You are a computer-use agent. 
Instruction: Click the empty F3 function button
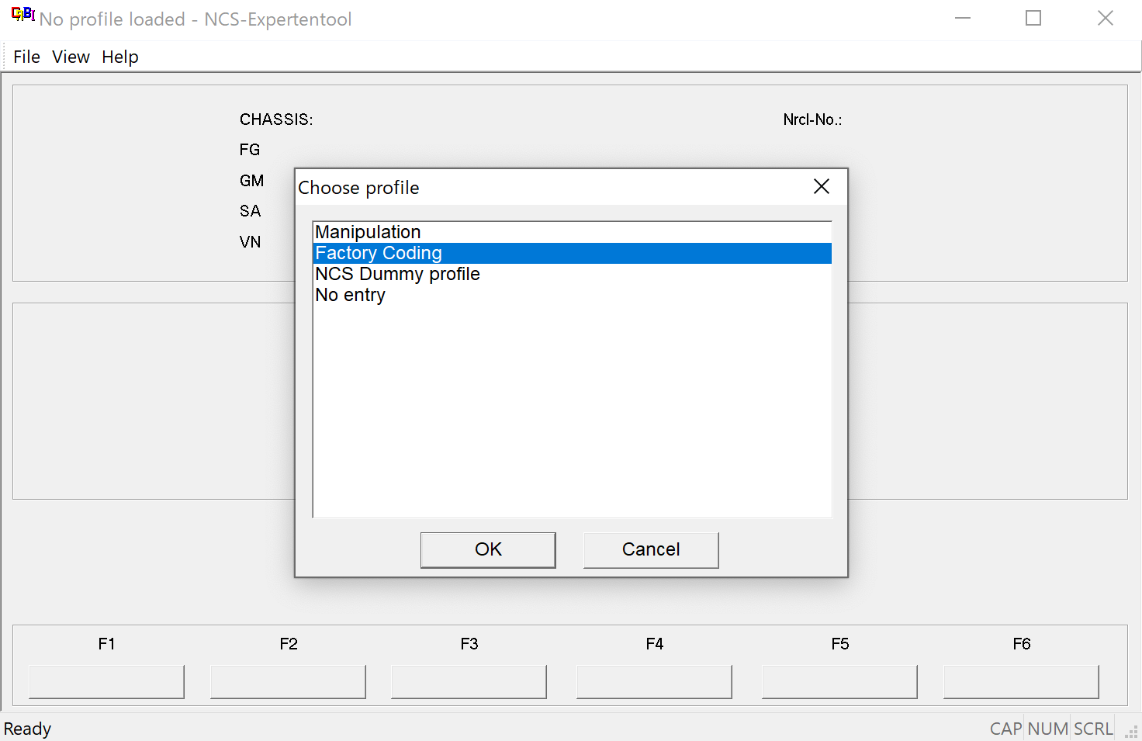point(469,681)
